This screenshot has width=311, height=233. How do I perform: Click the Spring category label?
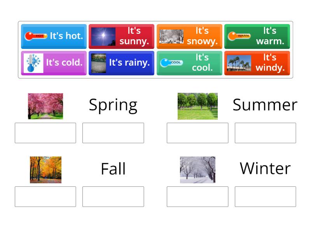point(113,104)
